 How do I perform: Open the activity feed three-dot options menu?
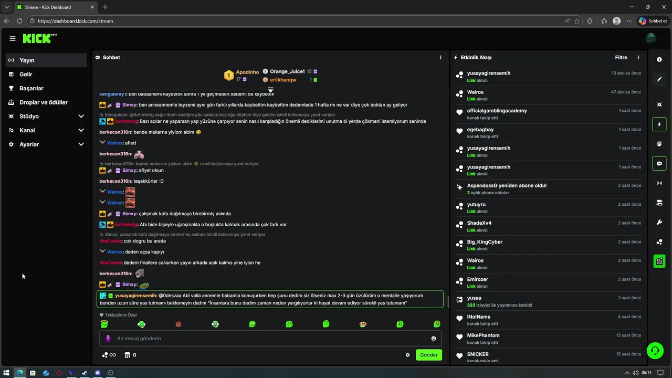coord(638,57)
